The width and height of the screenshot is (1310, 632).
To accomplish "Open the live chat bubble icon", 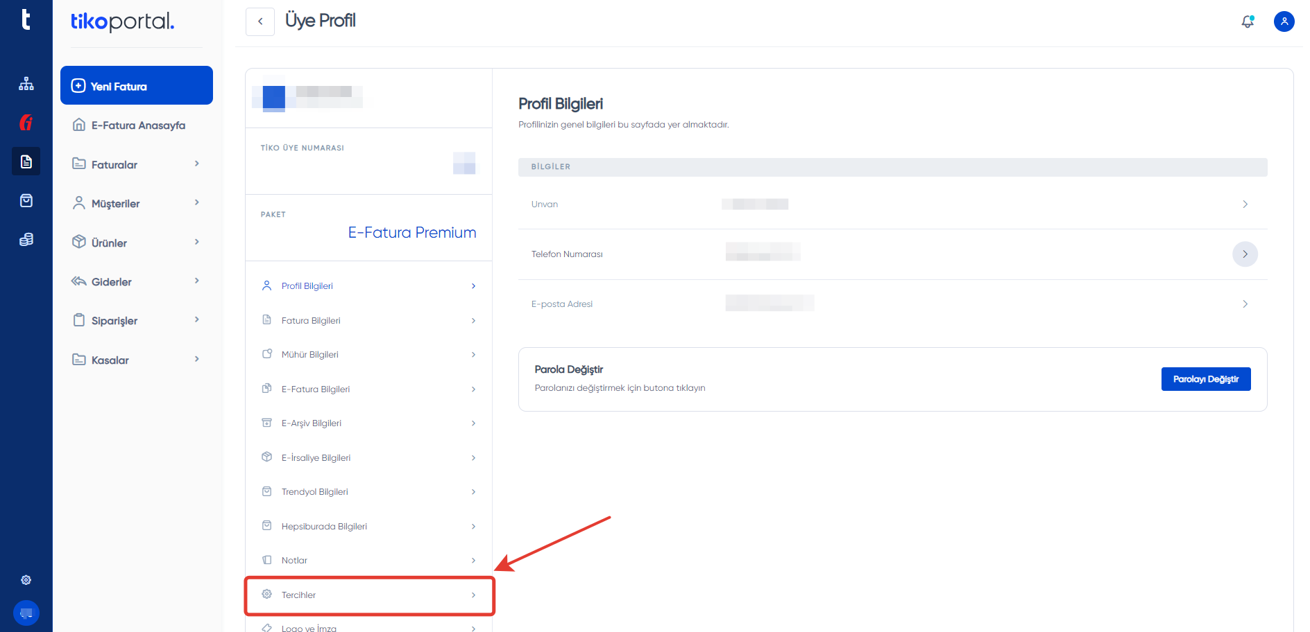I will [x=26, y=613].
